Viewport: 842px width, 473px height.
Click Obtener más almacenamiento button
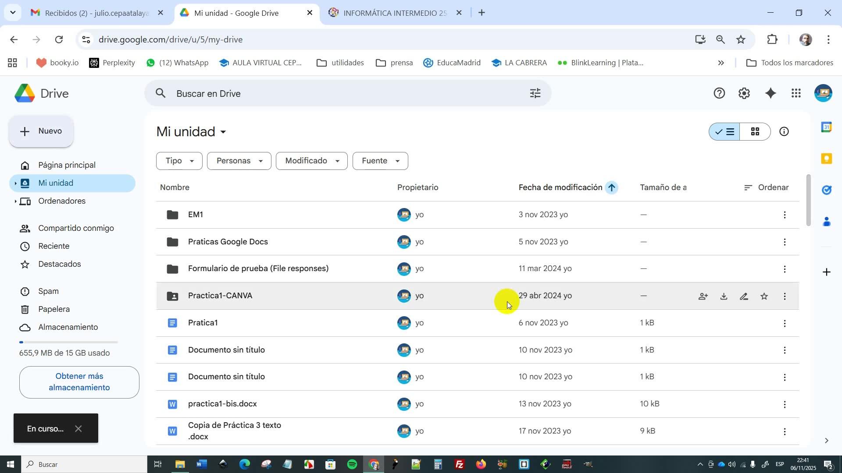point(79,382)
